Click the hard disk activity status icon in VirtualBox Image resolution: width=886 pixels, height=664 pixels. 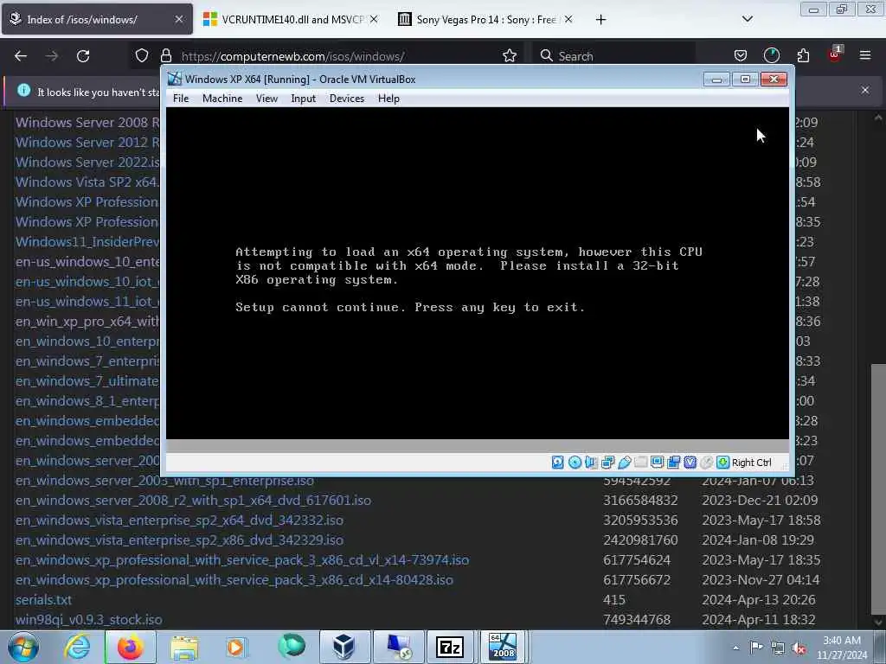click(558, 463)
